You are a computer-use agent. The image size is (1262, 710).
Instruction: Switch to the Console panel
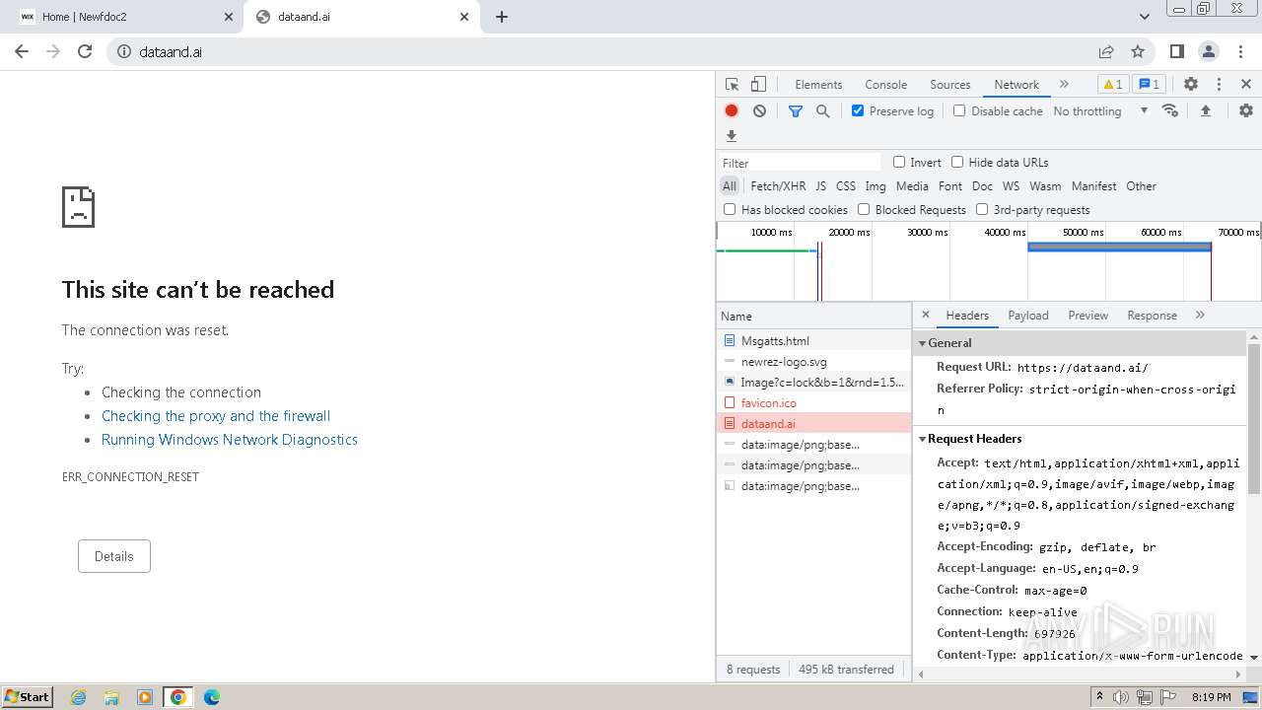click(885, 85)
